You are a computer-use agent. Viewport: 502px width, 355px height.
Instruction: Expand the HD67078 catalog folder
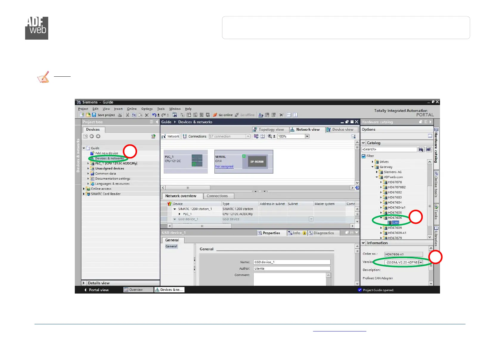pyautogui.click(x=381, y=182)
